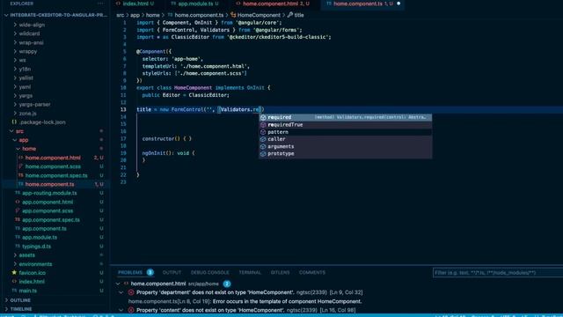The width and height of the screenshot is (563, 317).
Task: Open the COMMENTS panel tab
Action: pos(312,272)
